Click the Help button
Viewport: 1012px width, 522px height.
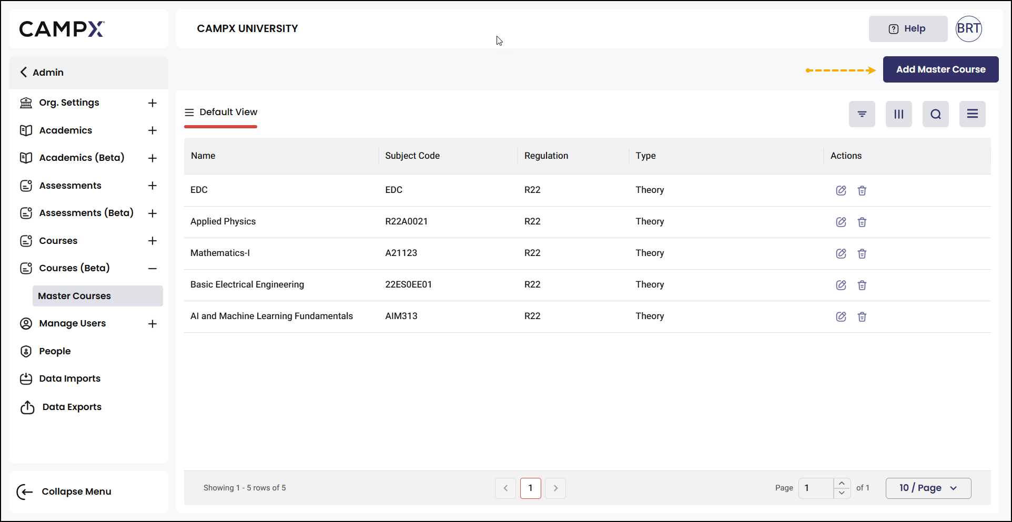point(908,29)
